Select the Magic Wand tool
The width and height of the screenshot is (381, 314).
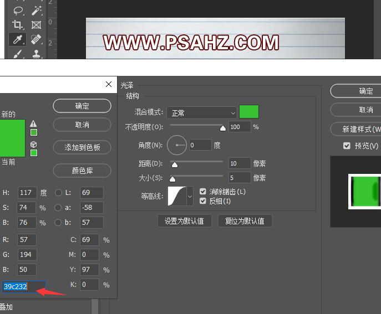coord(37,11)
